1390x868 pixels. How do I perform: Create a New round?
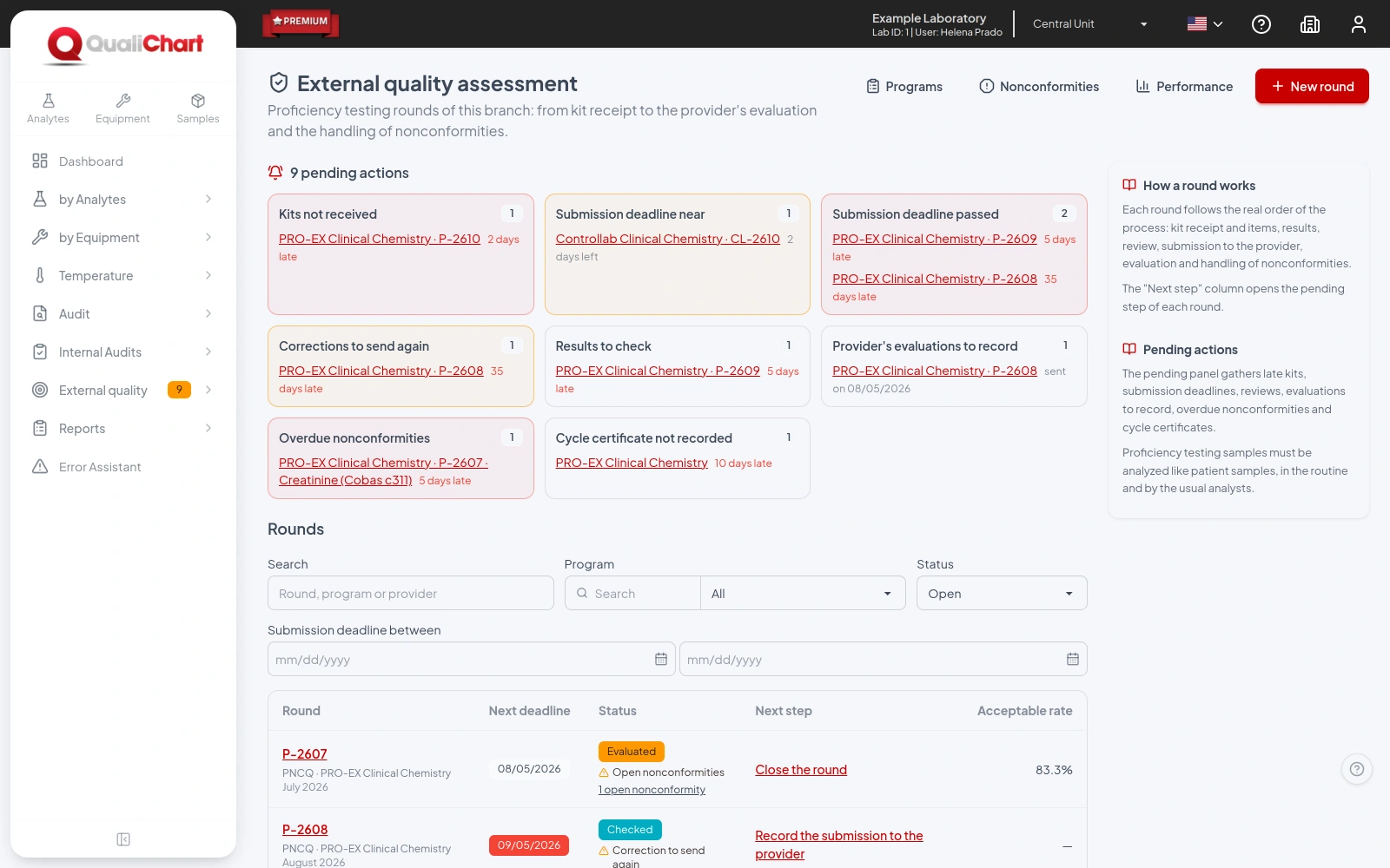[x=1312, y=86]
